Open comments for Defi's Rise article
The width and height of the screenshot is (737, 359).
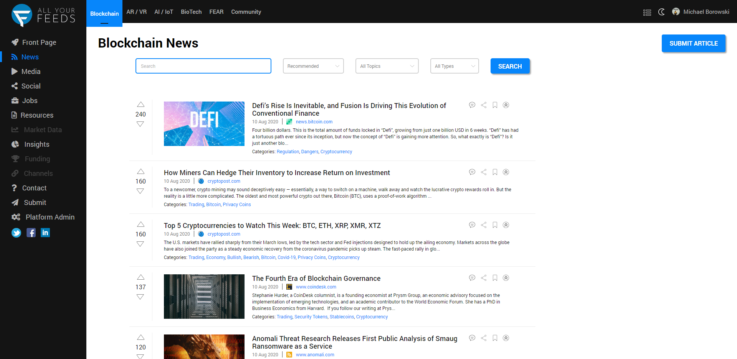(472, 105)
